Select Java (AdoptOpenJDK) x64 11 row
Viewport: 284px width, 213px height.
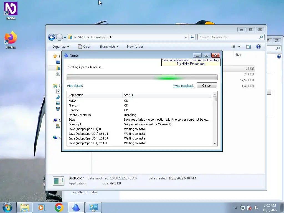[140, 134]
